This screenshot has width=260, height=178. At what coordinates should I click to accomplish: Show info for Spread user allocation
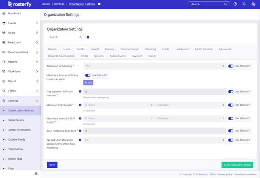tap(80, 140)
